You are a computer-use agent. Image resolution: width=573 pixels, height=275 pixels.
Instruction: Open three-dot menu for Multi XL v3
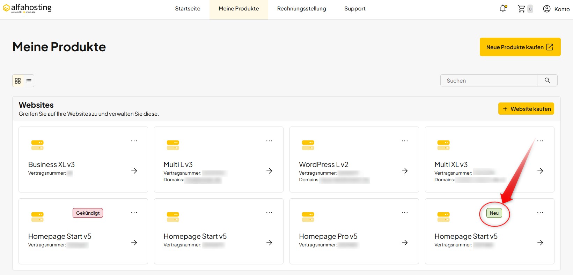tap(540, 141)
